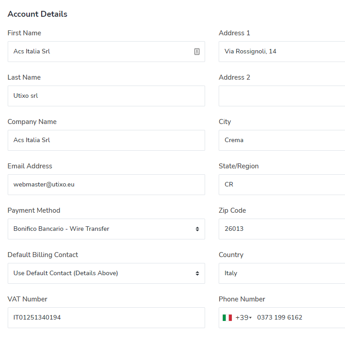
Task: Focus the VAT Number field
Action: [x=106, y=318]
